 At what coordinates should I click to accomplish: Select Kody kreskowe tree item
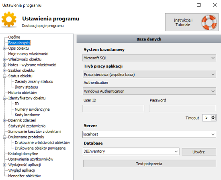(27, 115)
